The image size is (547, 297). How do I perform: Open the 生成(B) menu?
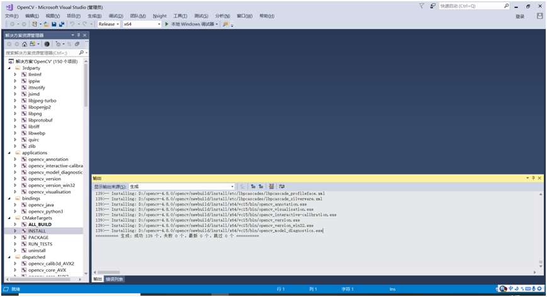94,16
